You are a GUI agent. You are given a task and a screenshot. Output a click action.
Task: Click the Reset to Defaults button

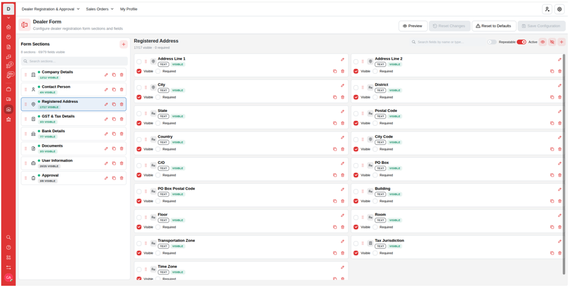click(494, 26)
